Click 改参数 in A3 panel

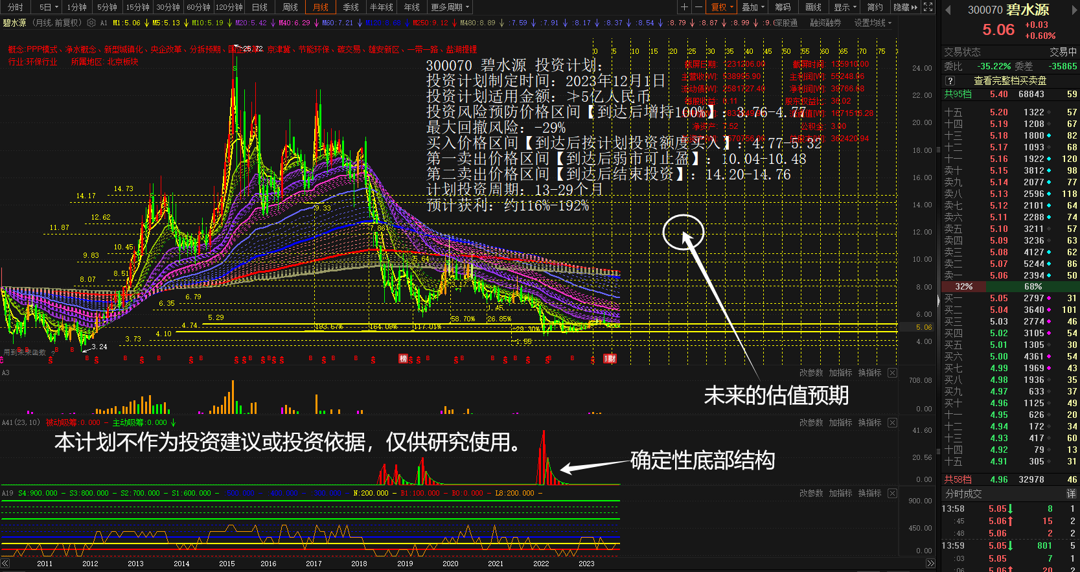811,373
